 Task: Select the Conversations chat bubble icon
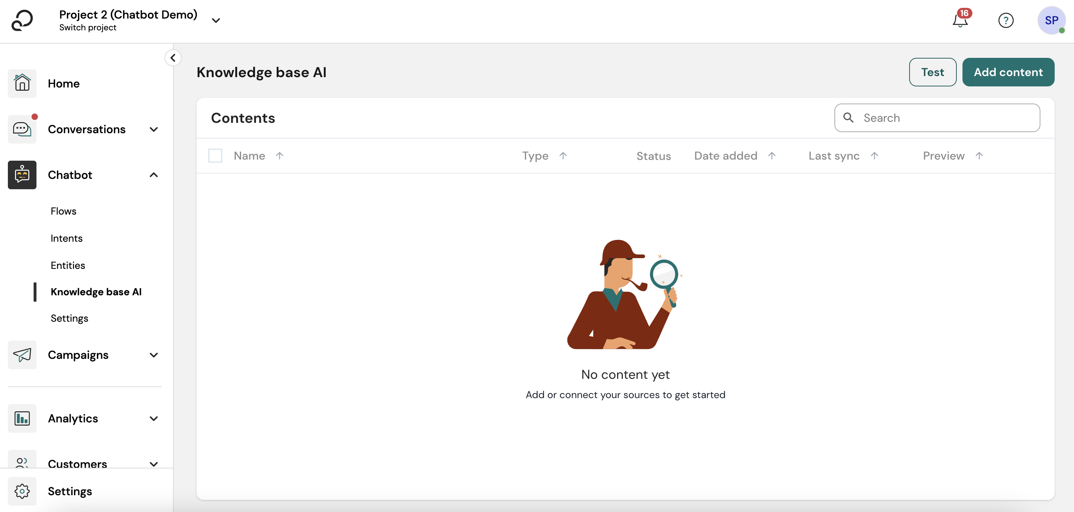(22, 129)
